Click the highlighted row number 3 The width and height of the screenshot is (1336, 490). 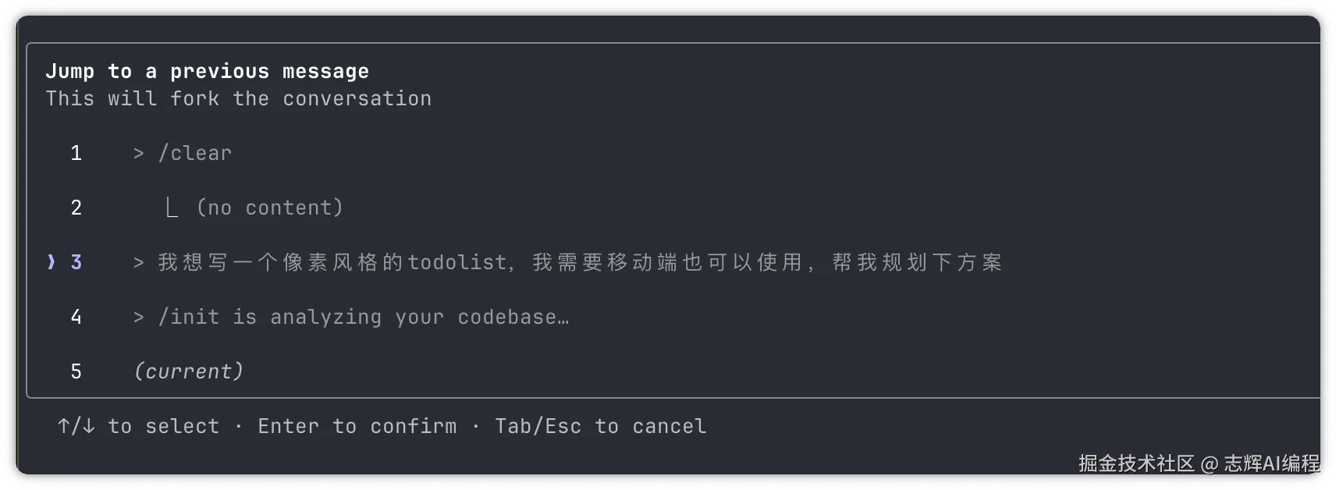pos(76,262)
